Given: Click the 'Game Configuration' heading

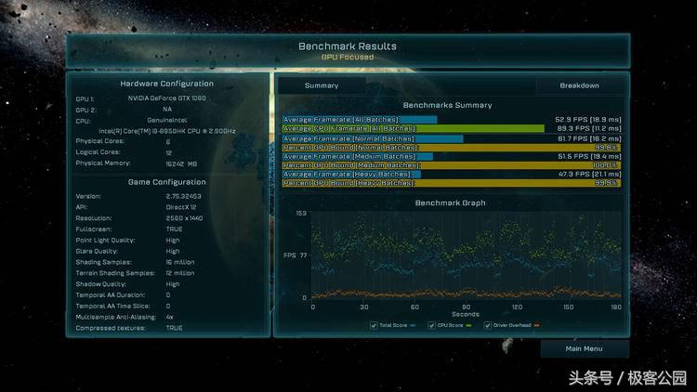Looking at the screenshot, I should (x=166, y=182).
